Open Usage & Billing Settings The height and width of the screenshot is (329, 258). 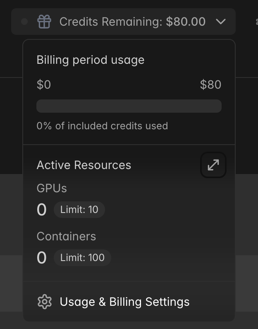pos(124,302)
